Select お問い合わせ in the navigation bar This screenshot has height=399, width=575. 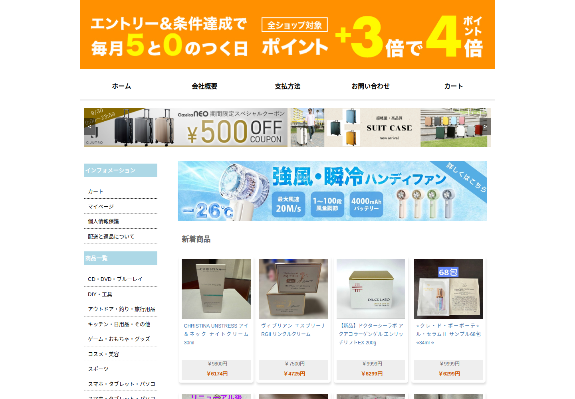point(371,86)
